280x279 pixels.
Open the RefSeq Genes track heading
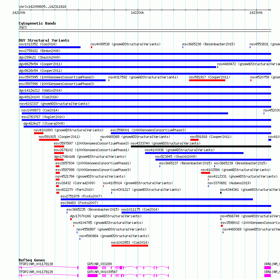32,260
